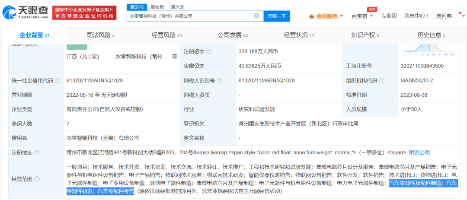Screen dimensions: 467x200
Task: Click help icon beside 注册地址
Action: 37,152
